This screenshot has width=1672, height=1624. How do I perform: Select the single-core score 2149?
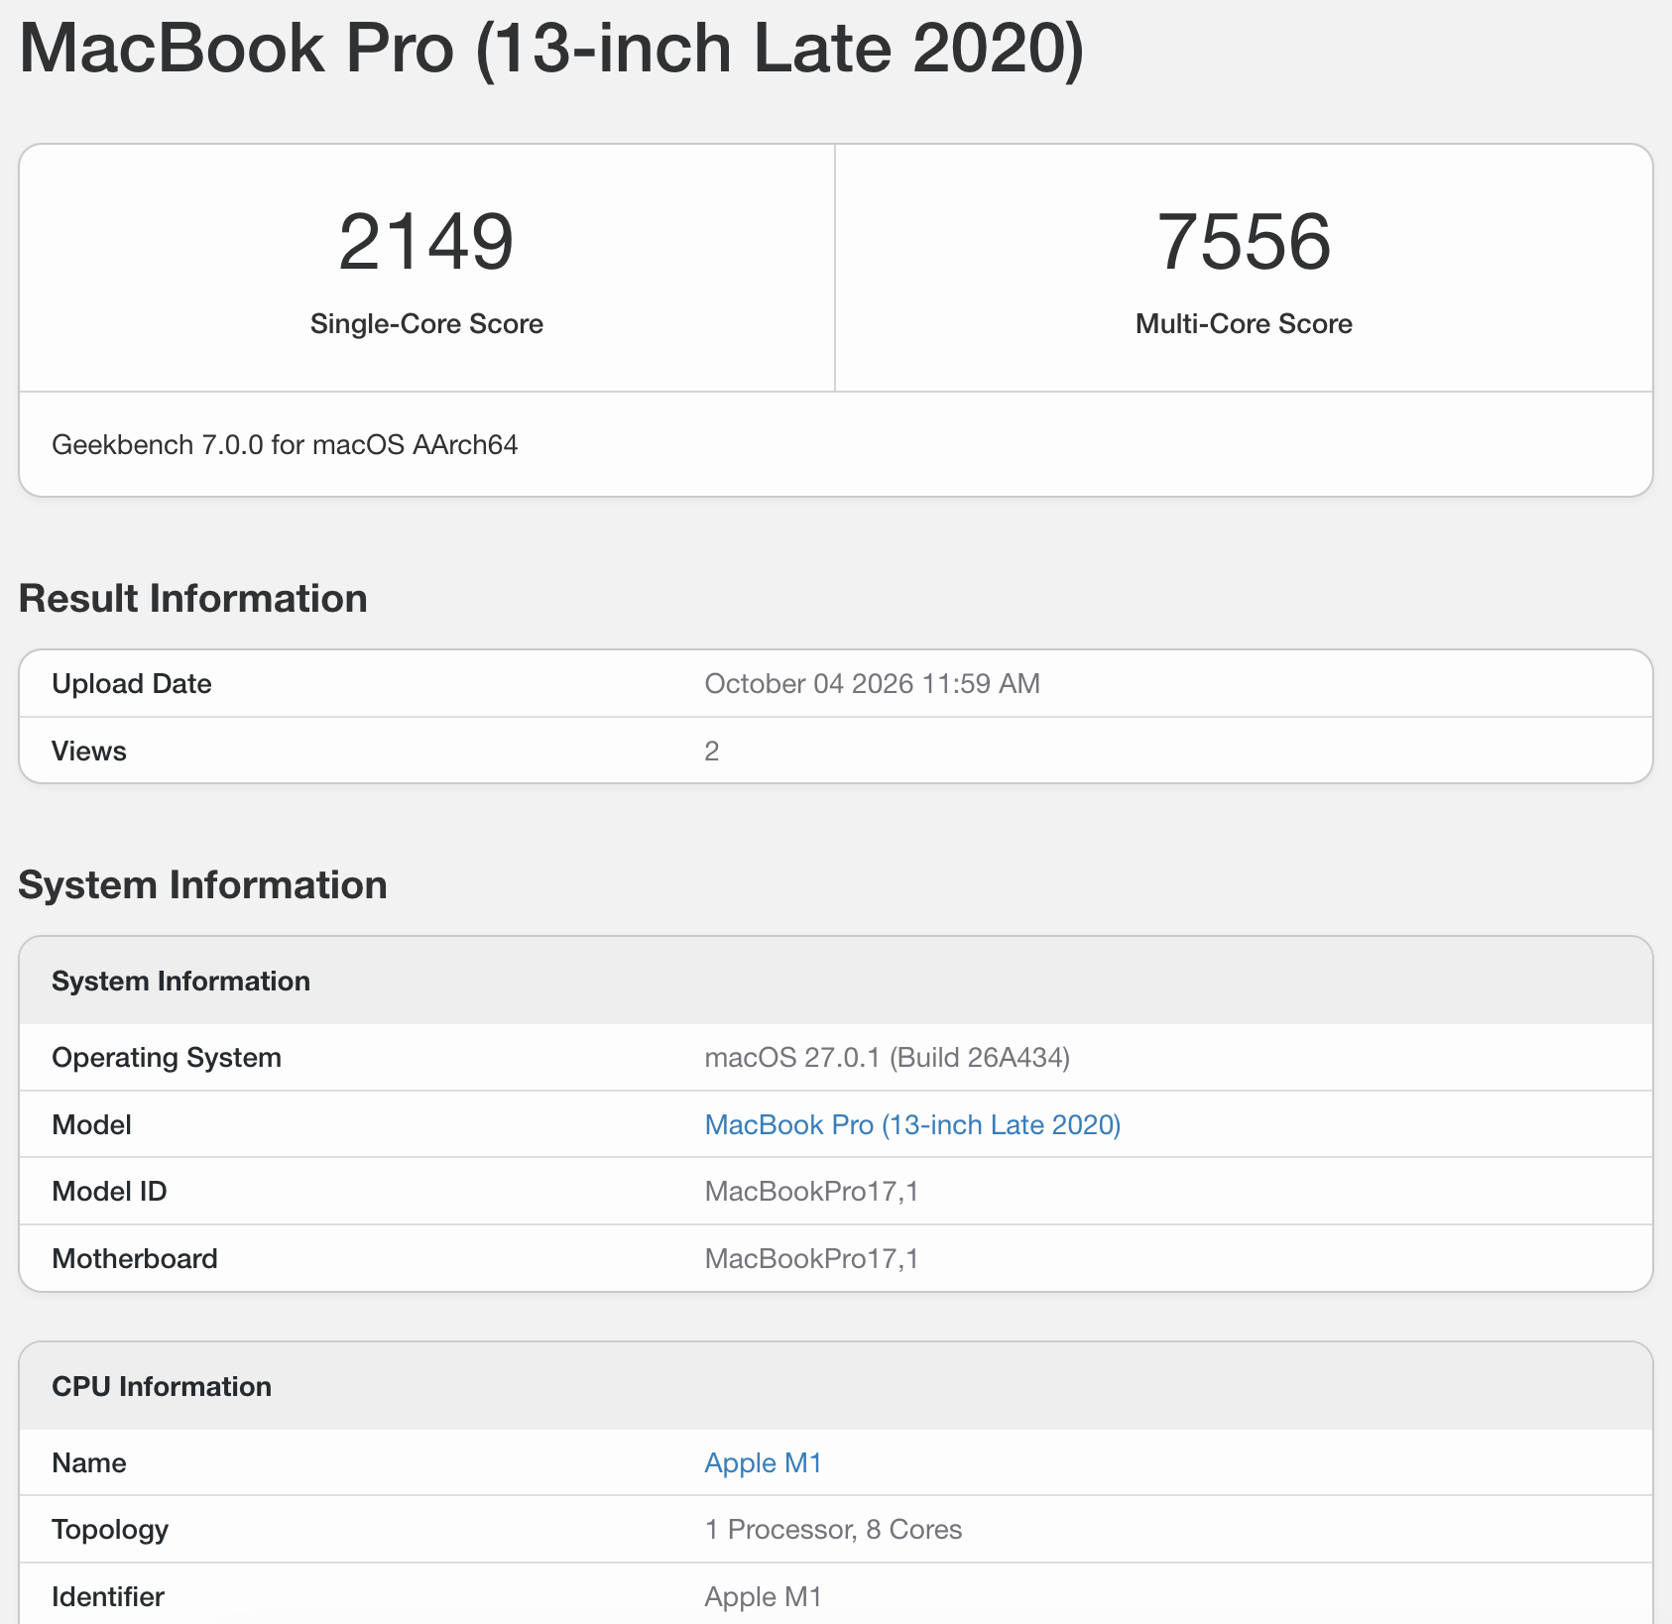[426, 242]
